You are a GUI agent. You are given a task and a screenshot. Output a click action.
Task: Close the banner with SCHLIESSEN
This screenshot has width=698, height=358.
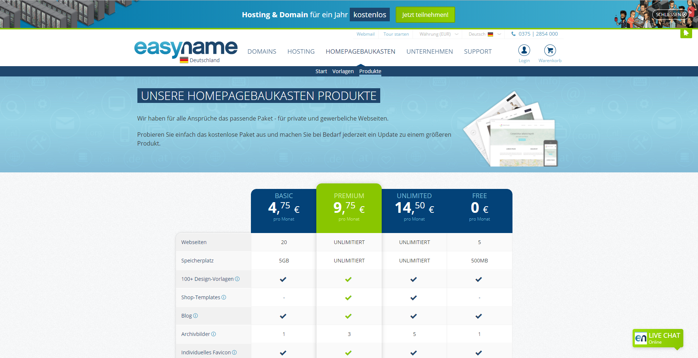point(671,15)
